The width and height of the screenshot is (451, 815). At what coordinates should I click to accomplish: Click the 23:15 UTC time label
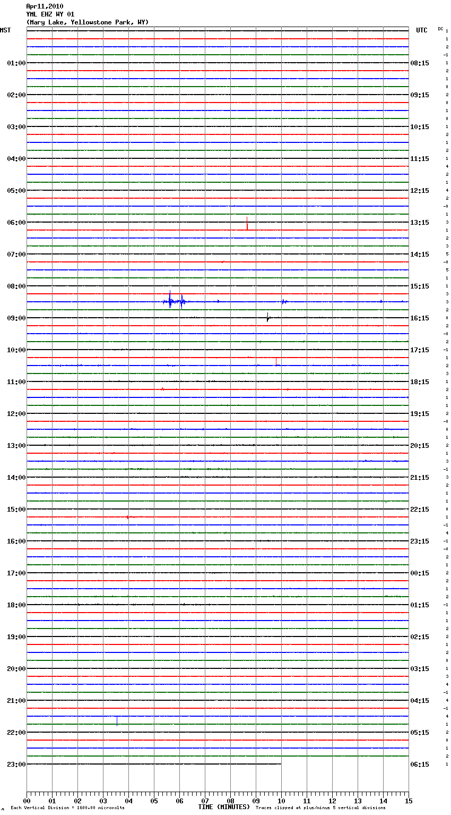[420, 541]
